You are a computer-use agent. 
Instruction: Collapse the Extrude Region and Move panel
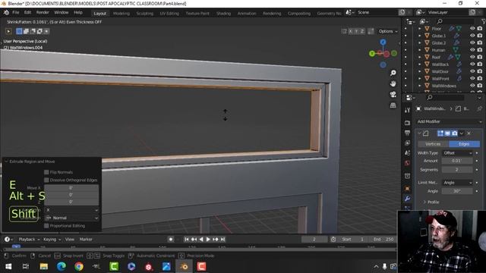6,162
